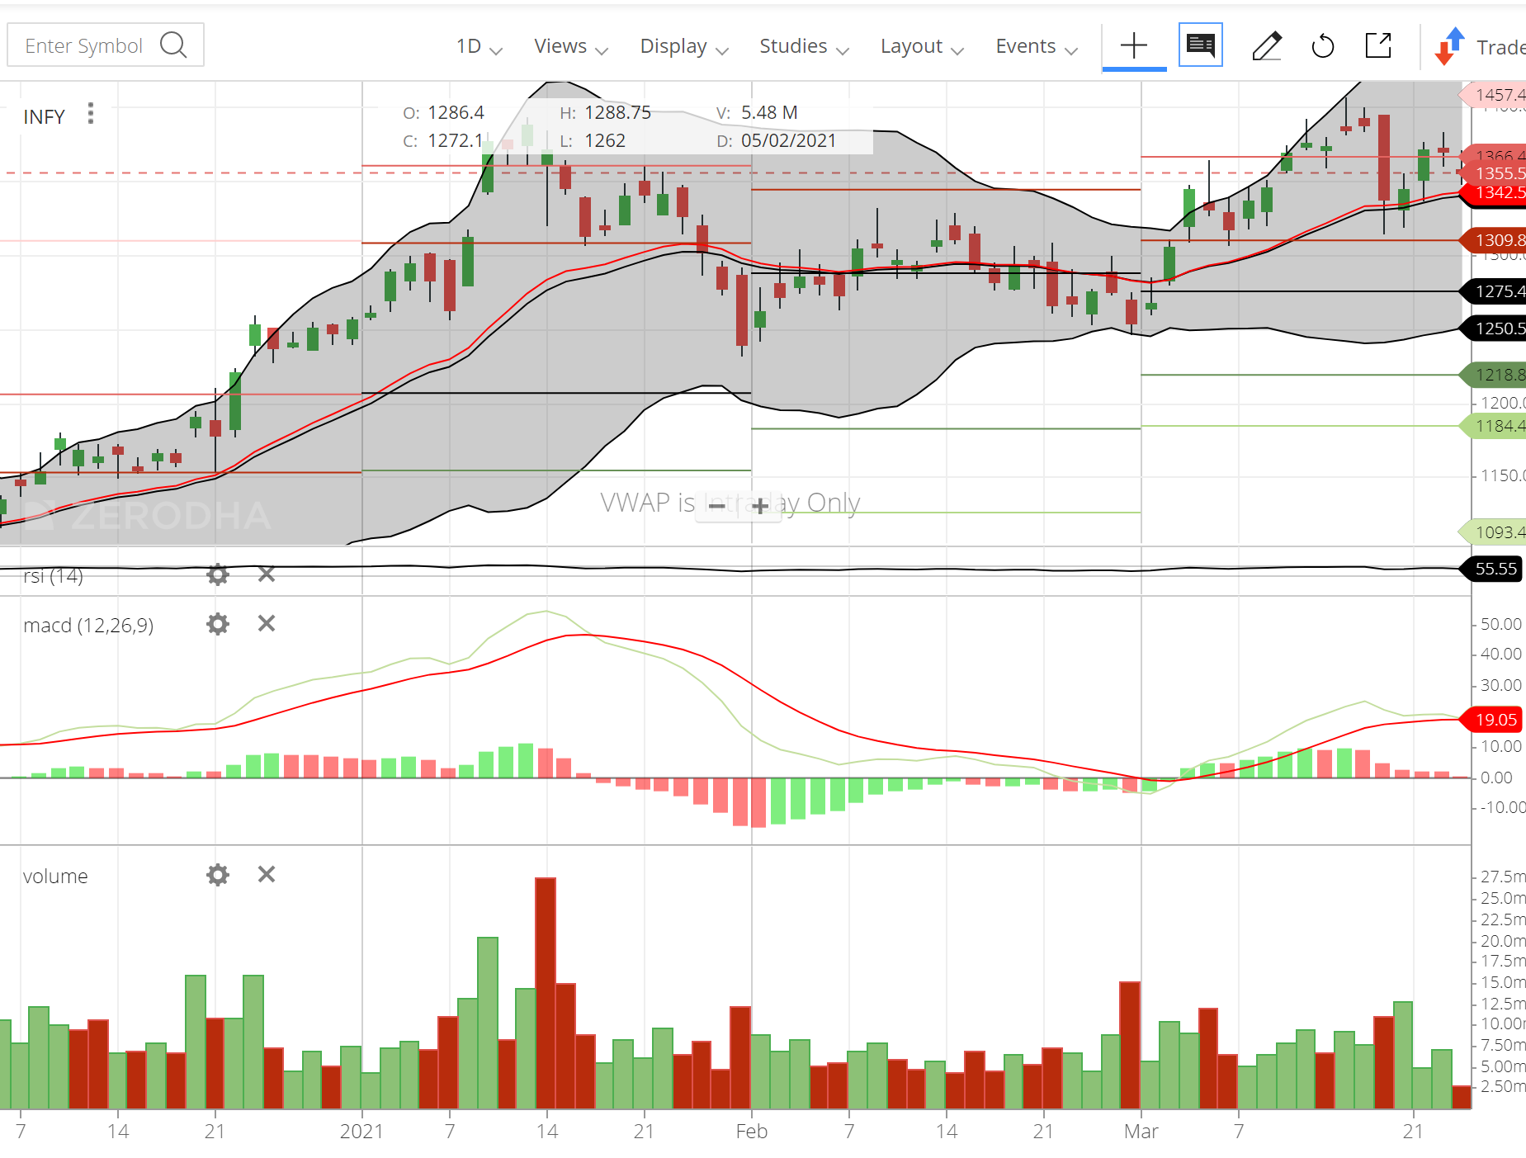Click the rsi (14) label
1526x1158 pixels.
tap(53, 576)
